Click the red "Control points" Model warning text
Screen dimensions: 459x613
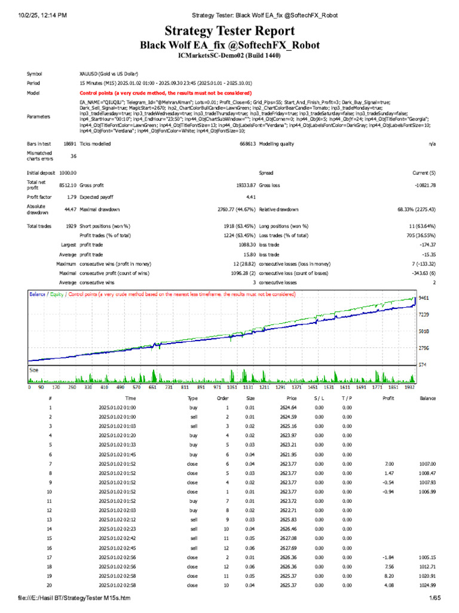coord(166,93)
